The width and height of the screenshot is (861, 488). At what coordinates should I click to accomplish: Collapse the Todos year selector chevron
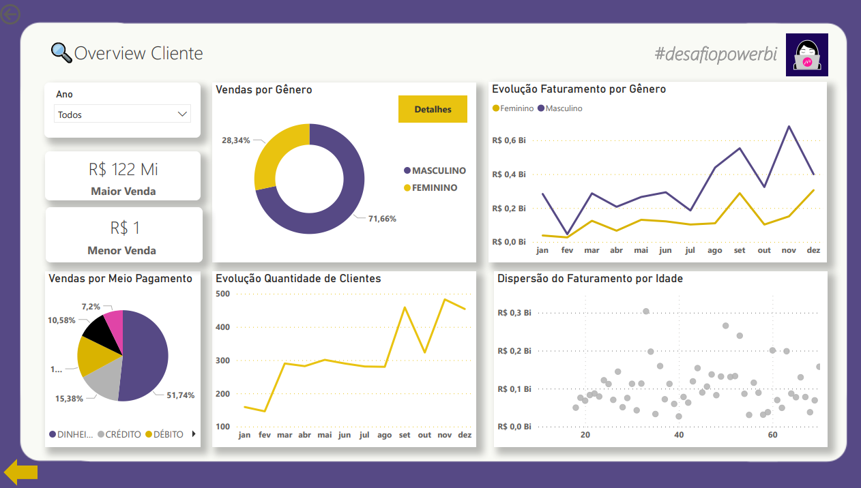tap(182, 114)
